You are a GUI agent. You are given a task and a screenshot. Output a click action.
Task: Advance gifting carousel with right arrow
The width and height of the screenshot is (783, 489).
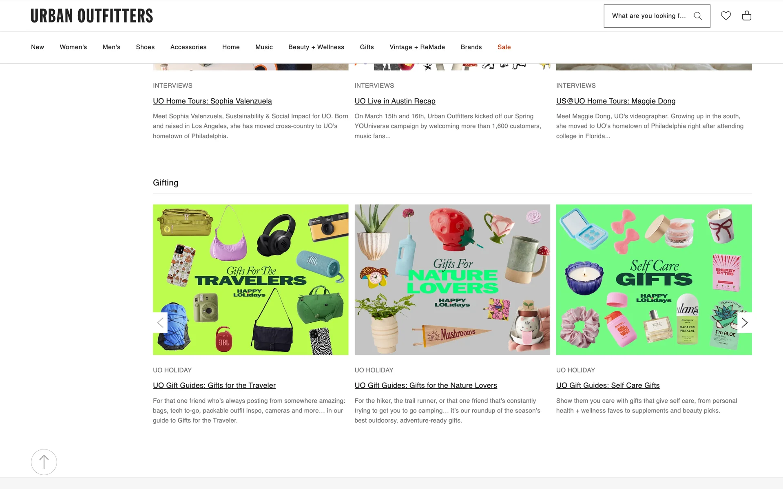744,323
